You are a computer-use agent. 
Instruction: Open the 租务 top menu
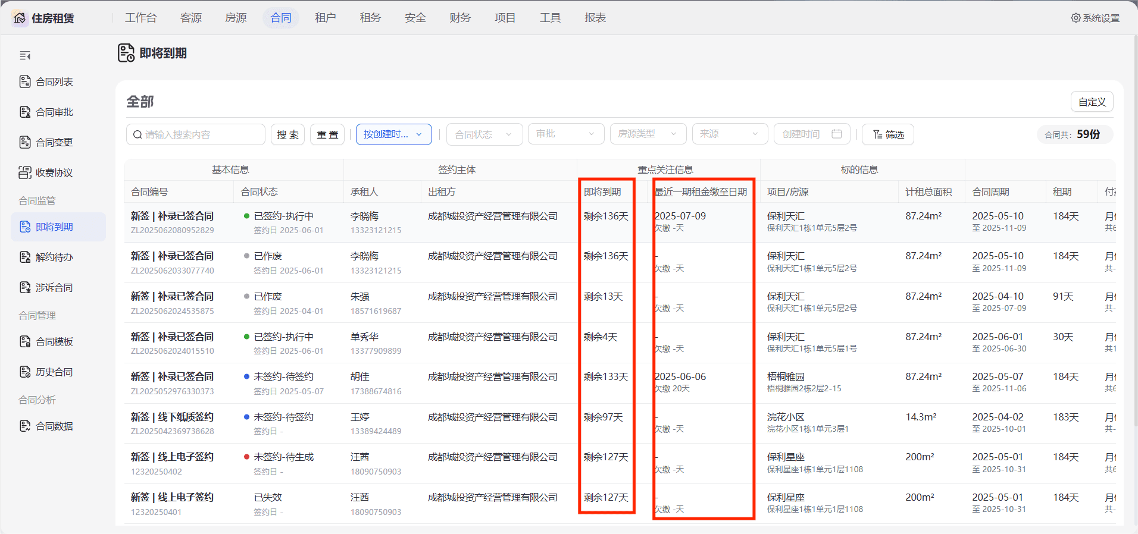[370, 18]
